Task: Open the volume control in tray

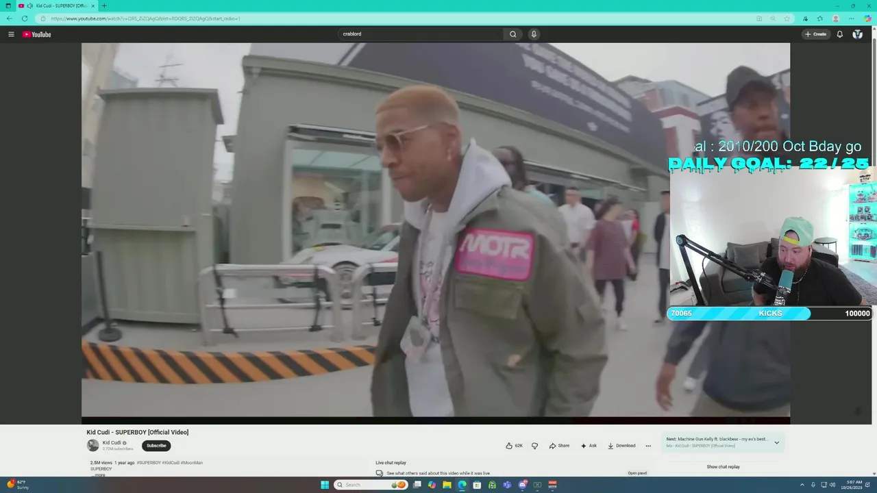Action: (832, 485)
